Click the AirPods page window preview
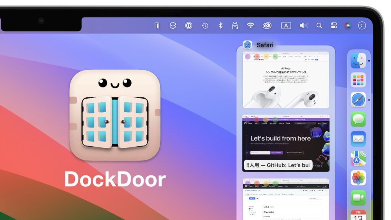 coord(286,80)
